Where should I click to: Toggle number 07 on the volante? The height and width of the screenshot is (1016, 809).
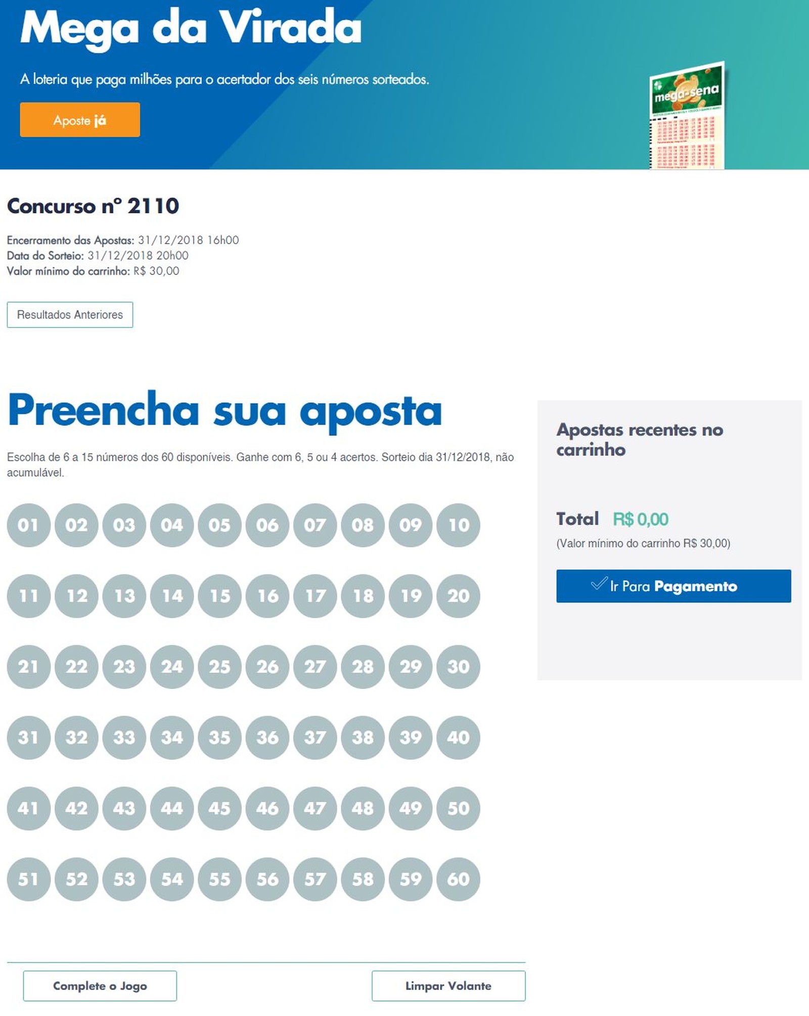315,525
